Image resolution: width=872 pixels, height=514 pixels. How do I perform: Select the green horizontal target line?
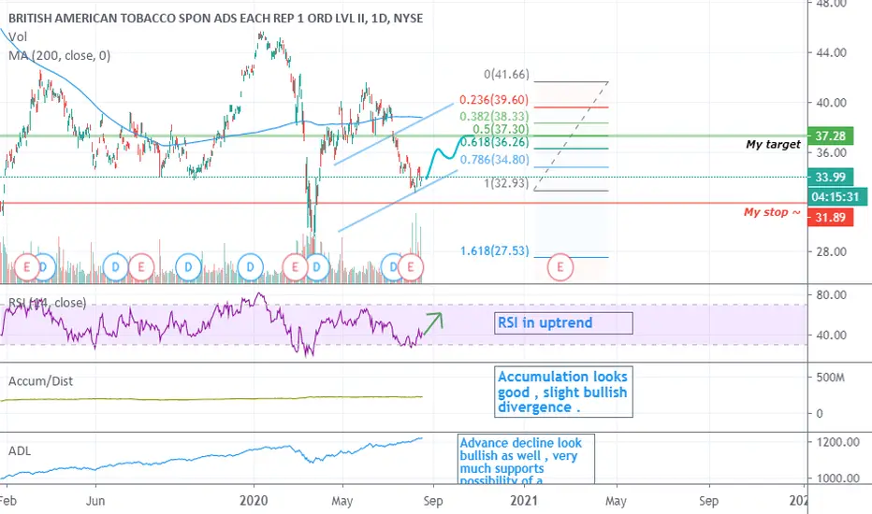[x=403, y=136]
